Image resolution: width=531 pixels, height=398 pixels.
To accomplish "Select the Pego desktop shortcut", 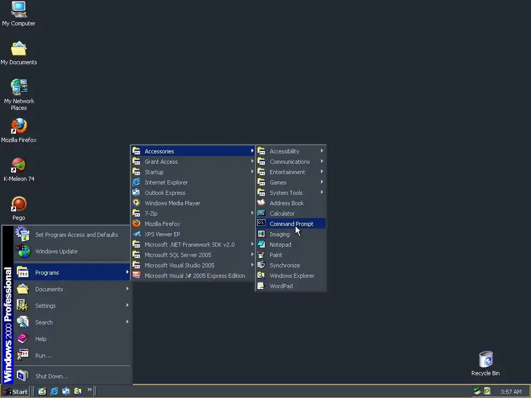I will [x=19, y=208].
